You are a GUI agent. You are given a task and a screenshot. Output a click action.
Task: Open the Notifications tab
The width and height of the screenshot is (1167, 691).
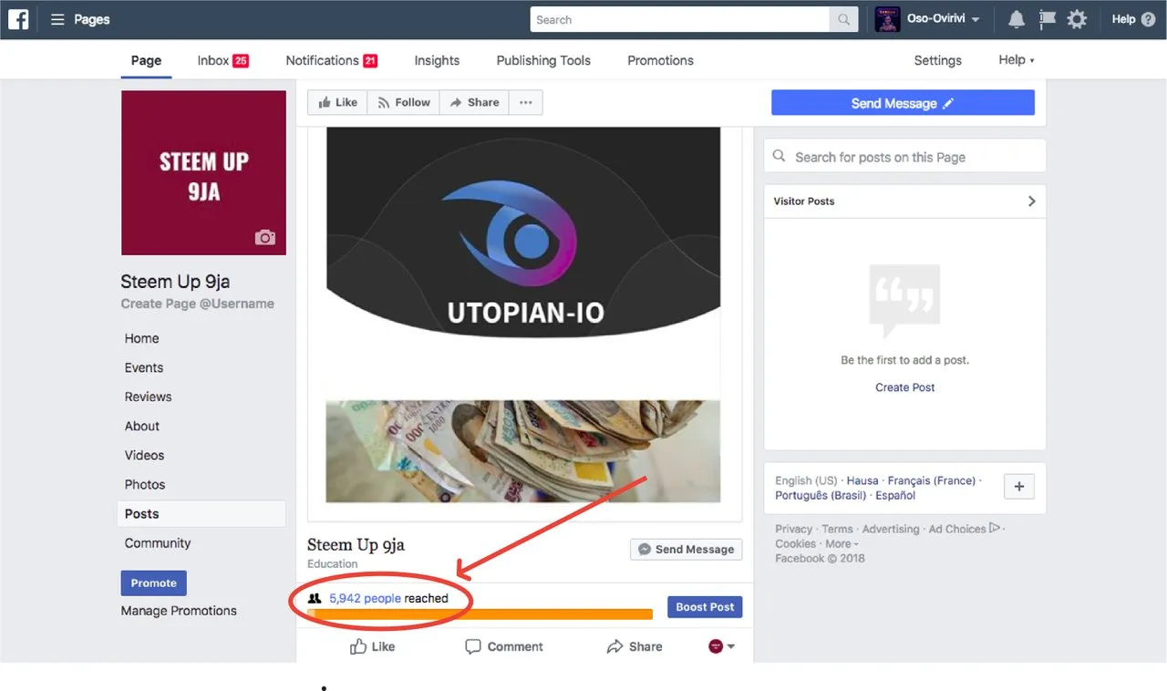click(332, 60)
